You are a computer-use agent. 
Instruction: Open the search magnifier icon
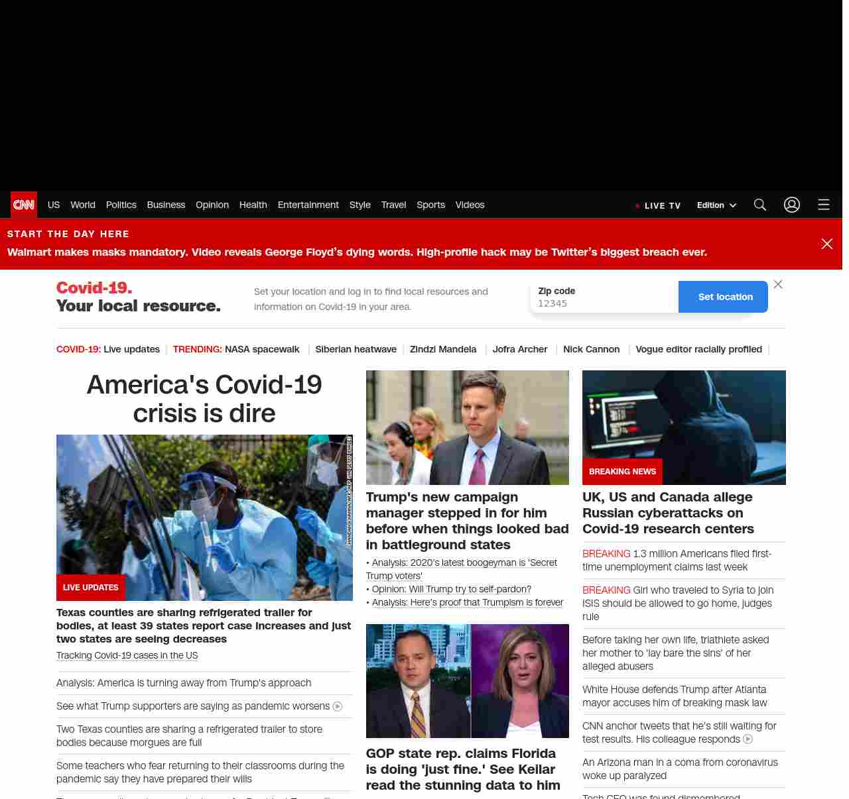[x=760, y=205]
